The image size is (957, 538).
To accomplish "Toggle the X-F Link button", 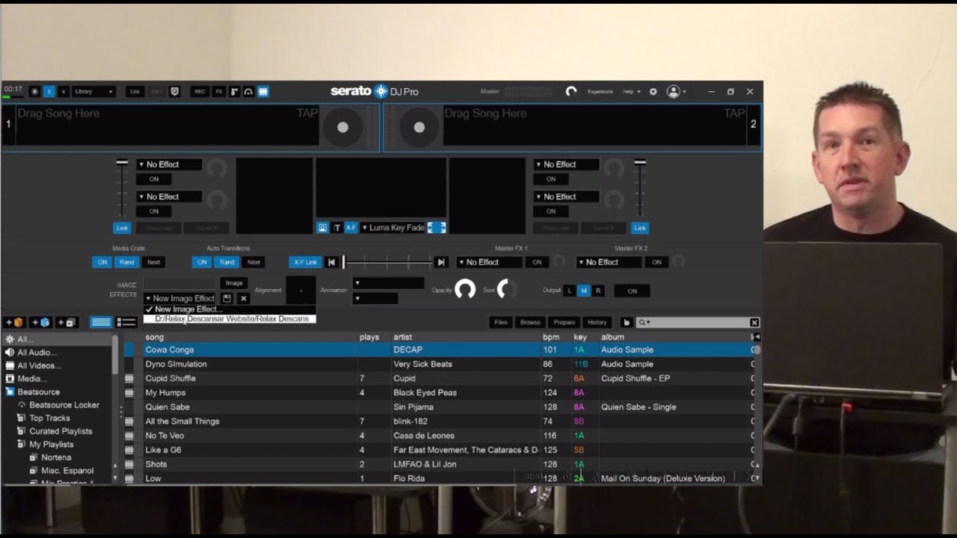I will [305, 262].
